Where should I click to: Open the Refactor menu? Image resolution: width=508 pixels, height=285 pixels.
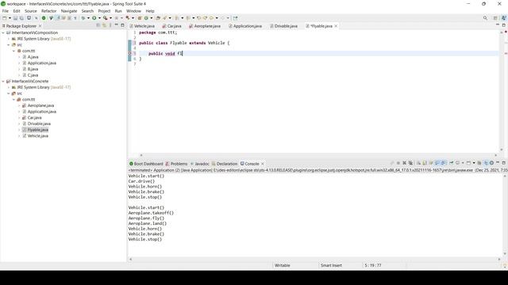coord(49,11)
